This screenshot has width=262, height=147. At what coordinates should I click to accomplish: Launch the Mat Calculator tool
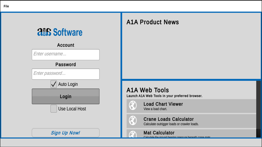(191, 133)
